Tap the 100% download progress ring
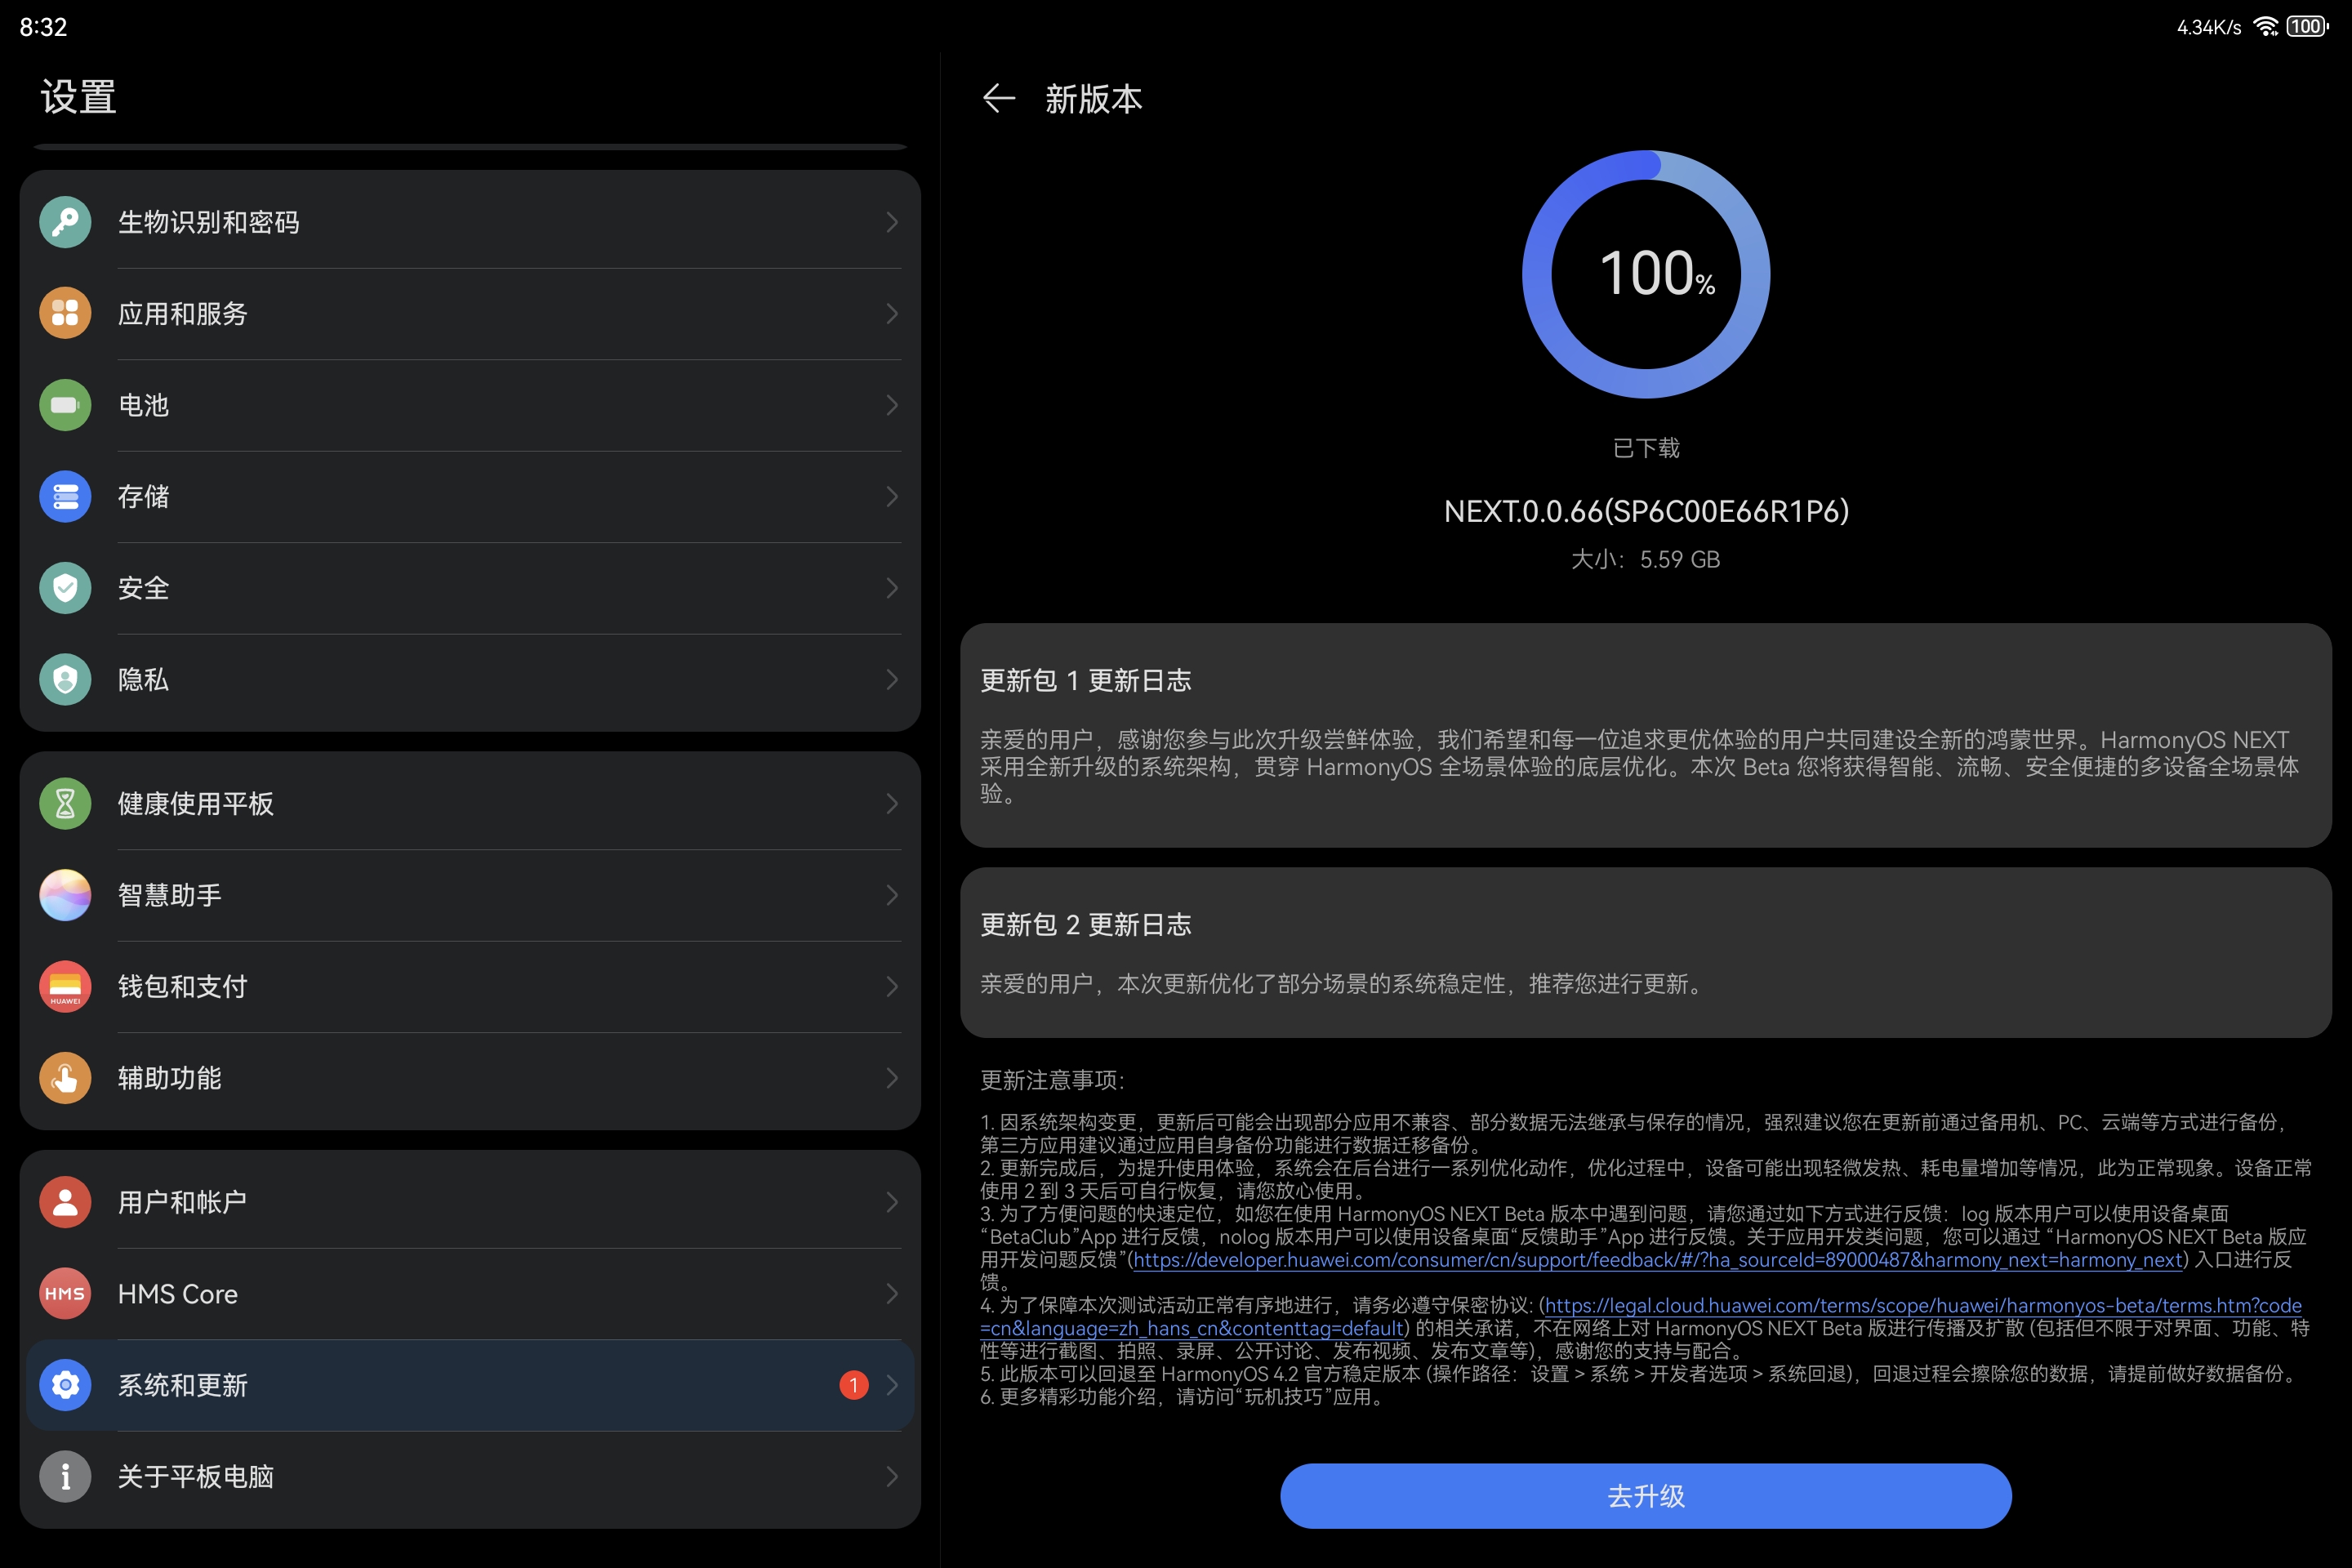This screenshot has width=2352, height=1568. (x=1646, y=274)
